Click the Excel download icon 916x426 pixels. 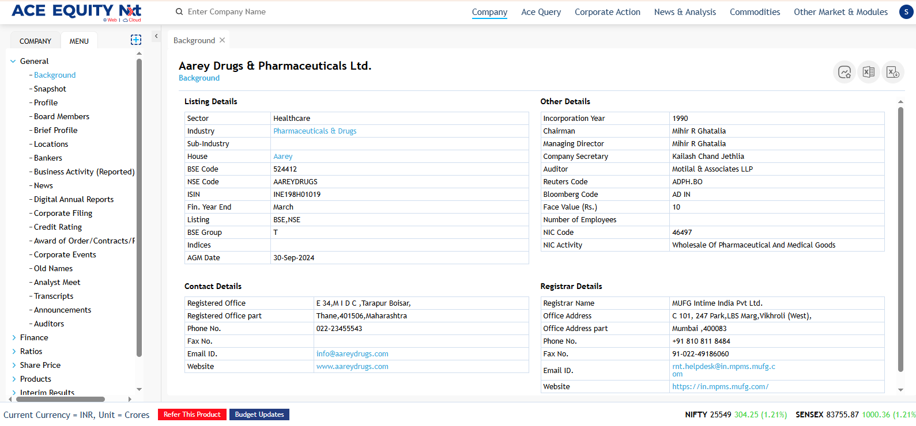[892, 72]
